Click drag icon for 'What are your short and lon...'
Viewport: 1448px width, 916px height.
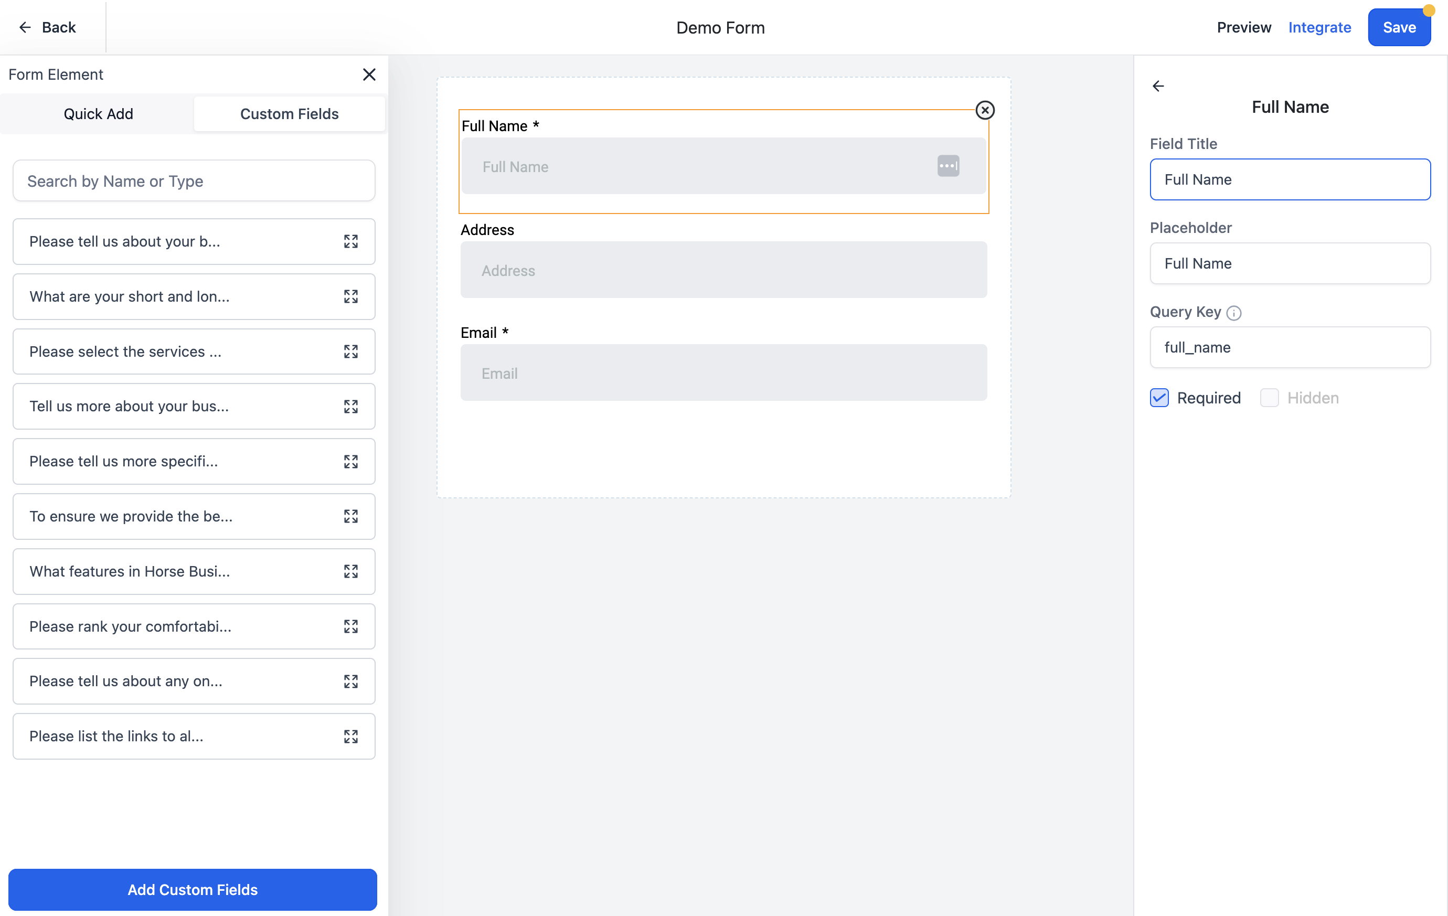(350, 296)
